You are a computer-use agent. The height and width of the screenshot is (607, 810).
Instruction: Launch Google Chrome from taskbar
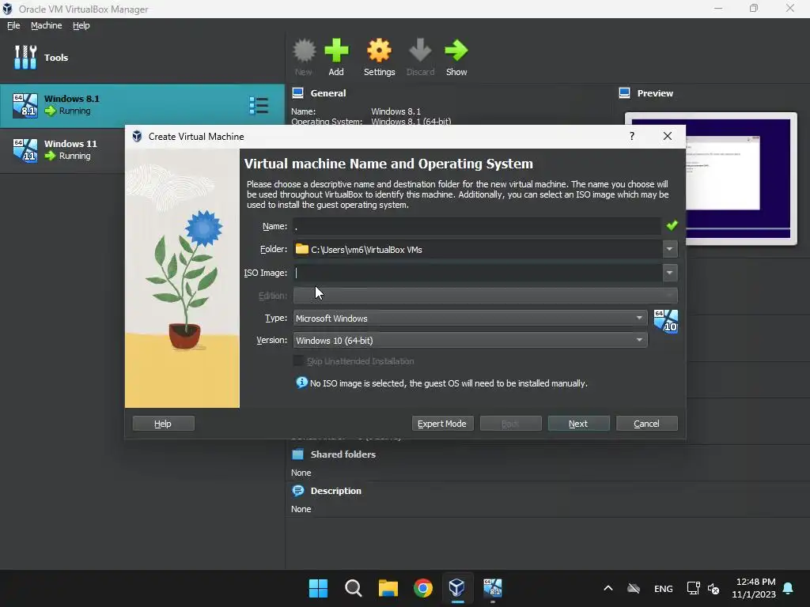[x=423, y=588]
